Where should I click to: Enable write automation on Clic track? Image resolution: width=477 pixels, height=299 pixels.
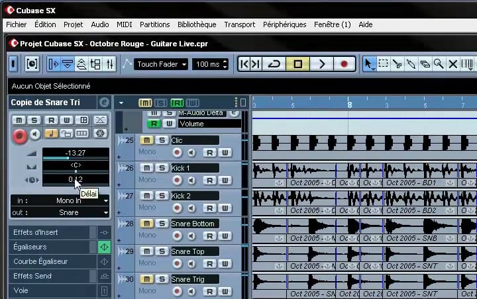pos(225,153)
